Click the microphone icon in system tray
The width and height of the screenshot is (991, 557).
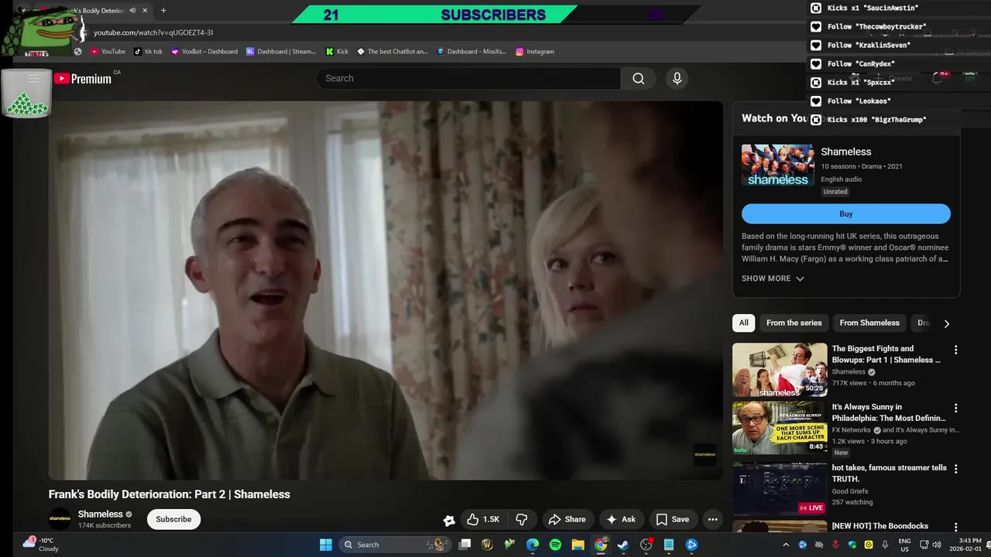click(x=885, y=545)
